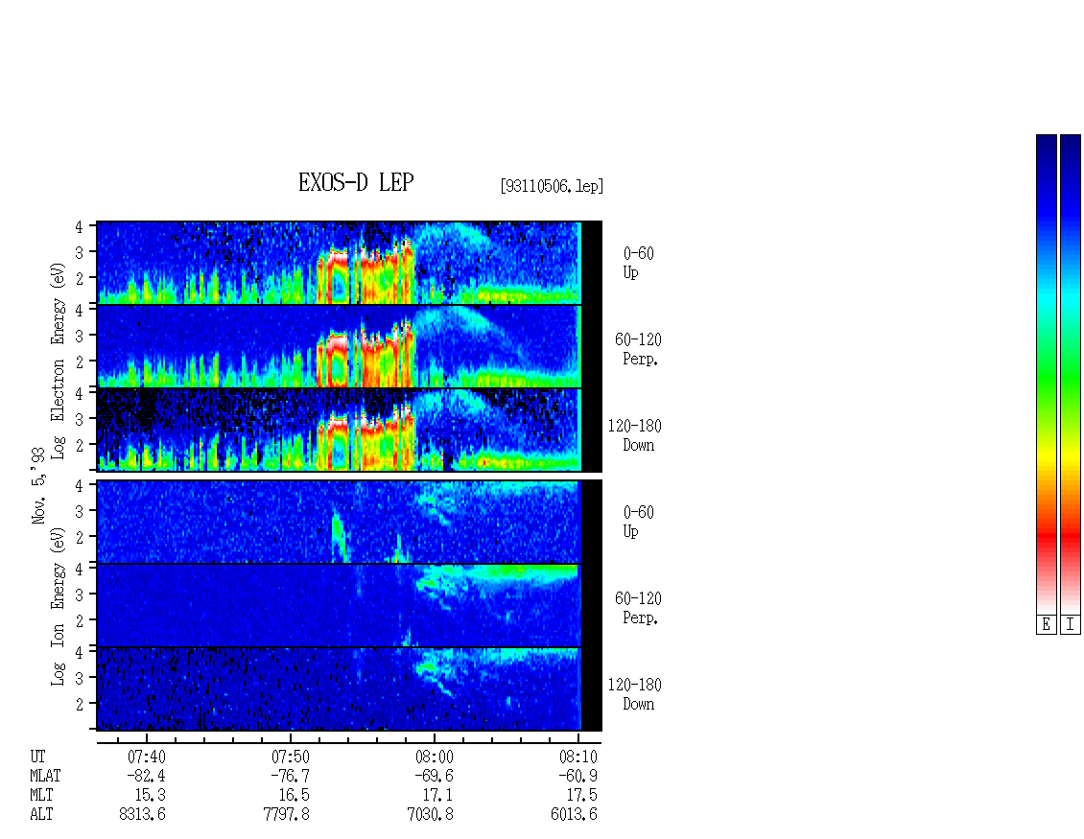Click the EXOS-D LEP plot title
Image resolution: width=1084 pixels, height=839 pixels.
tap(356, 182)
